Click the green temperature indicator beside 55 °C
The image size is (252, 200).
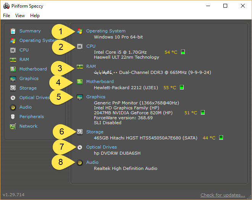(182, 87)
